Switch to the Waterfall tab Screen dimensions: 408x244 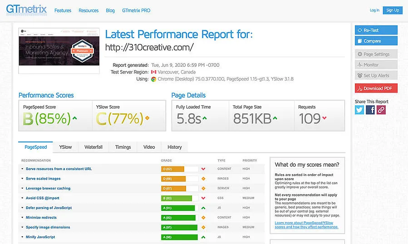93,147
